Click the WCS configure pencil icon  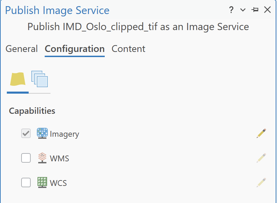point(261,182)
